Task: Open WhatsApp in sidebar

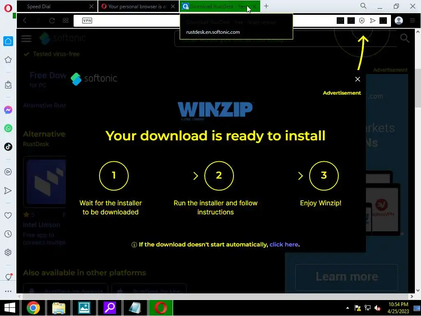Action: [8, 128]
